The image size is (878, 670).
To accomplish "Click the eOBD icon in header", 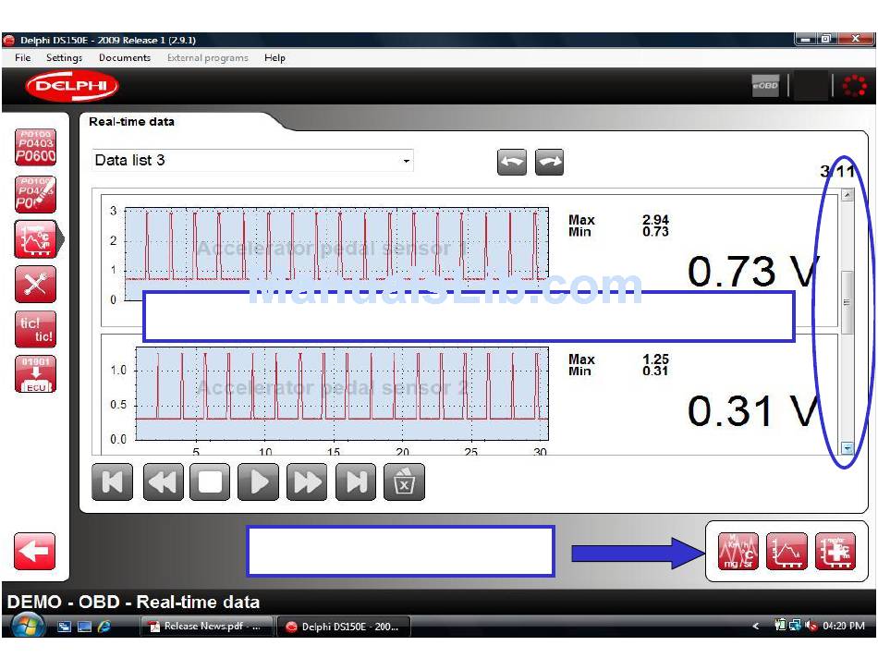I will coord(765,86).
